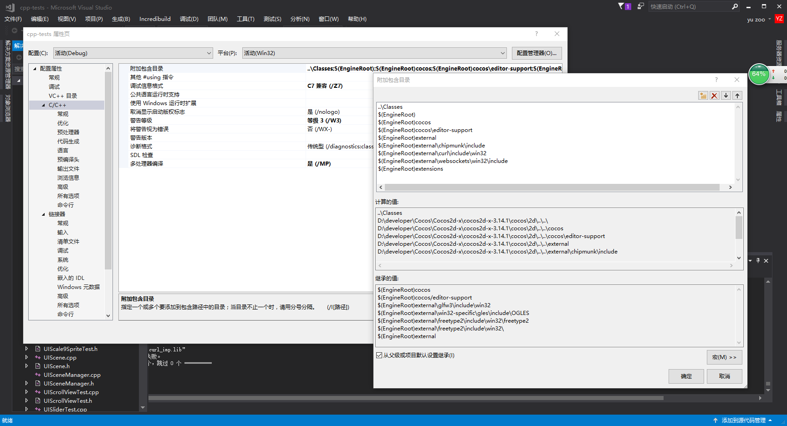
Task: Collapse the 链接器 tree node
Action: coord(43,214)
